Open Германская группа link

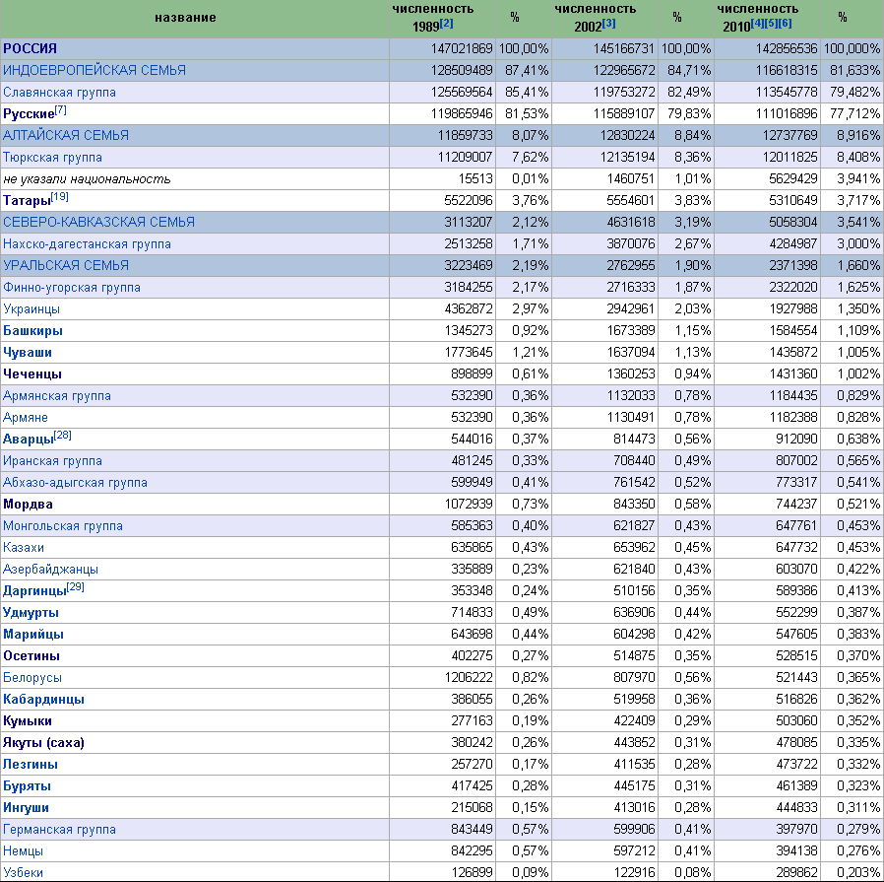59,830
